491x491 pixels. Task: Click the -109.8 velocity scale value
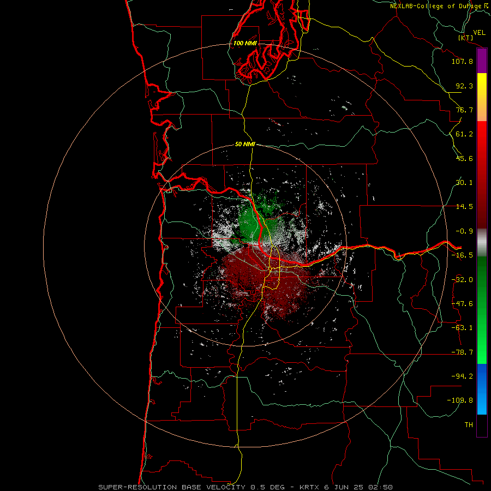pos(460,400)
